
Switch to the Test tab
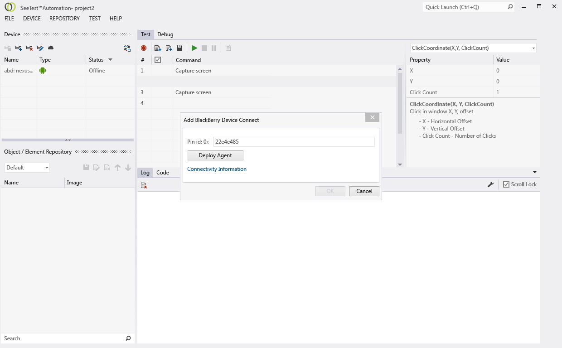click(145, 34)
